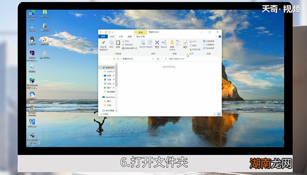Switch to the Share ribbon tab

tap(121, 37)
